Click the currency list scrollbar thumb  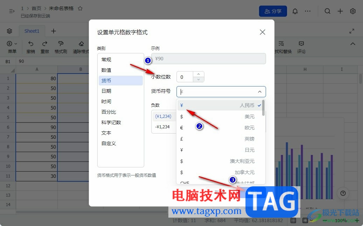click(263, 108)
